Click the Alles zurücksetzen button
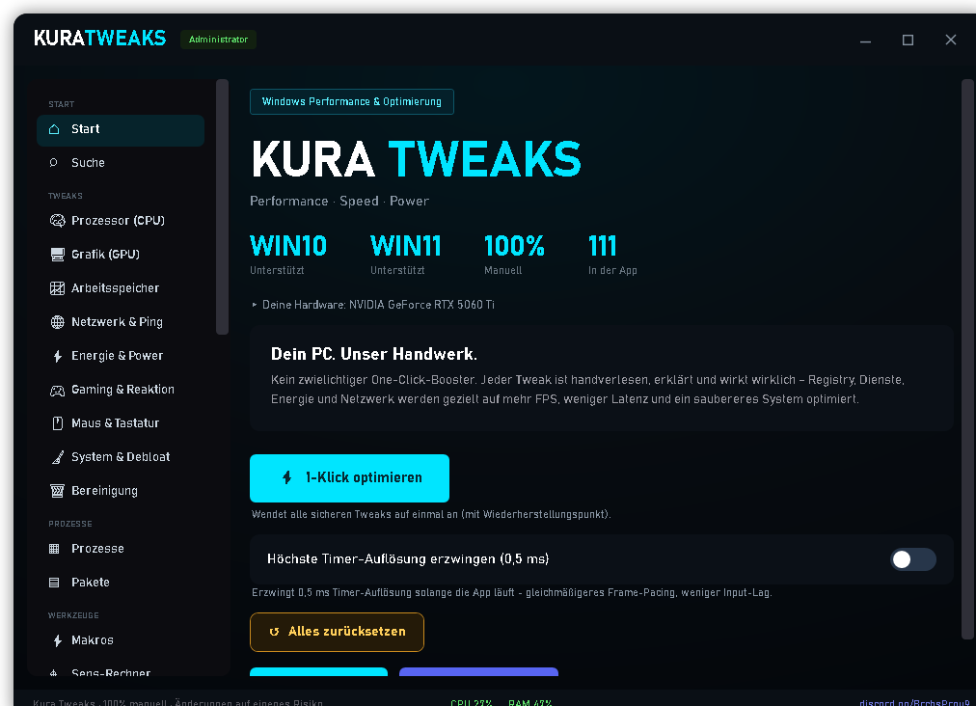Image resolution: width=976 pixels, height=706 pixels. point(337,632)
